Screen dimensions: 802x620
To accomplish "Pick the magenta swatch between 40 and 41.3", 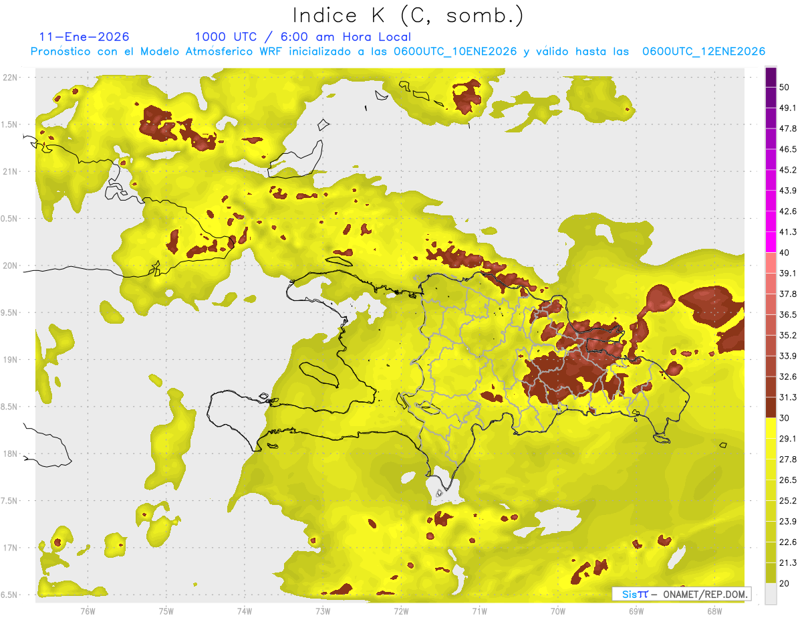I will 771,242.
